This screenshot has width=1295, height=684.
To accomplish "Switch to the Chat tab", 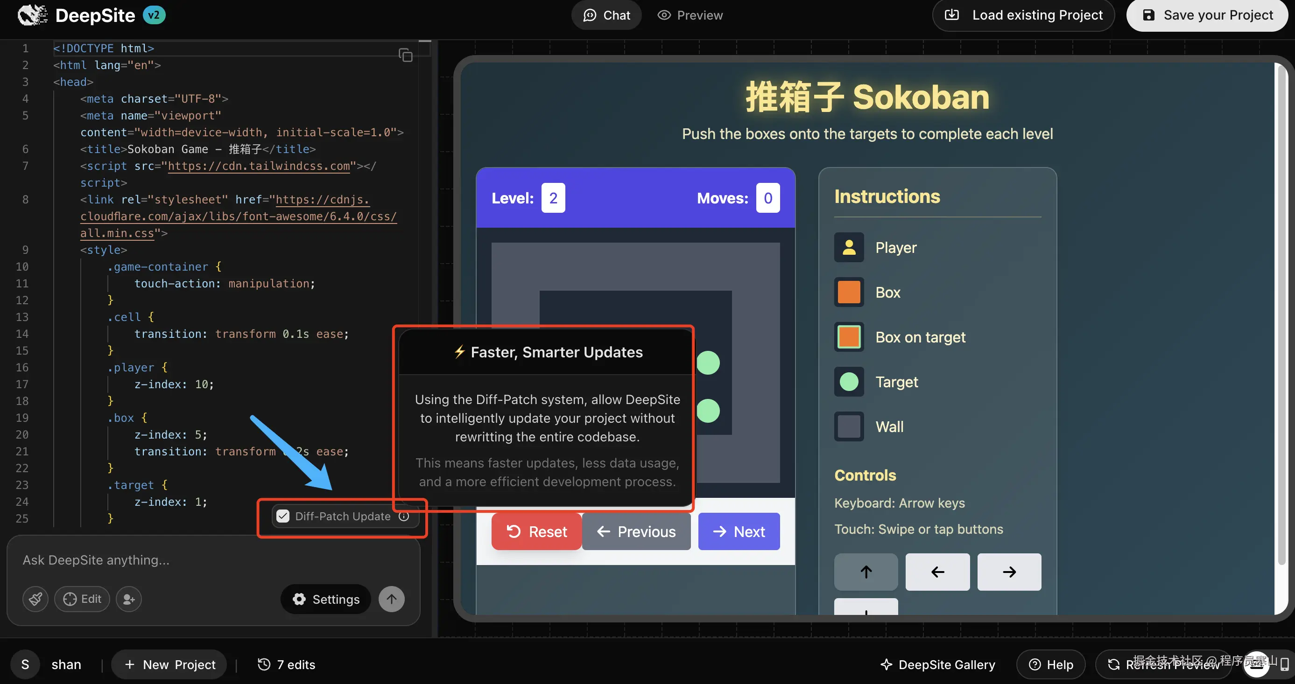I will click(606, 15).
